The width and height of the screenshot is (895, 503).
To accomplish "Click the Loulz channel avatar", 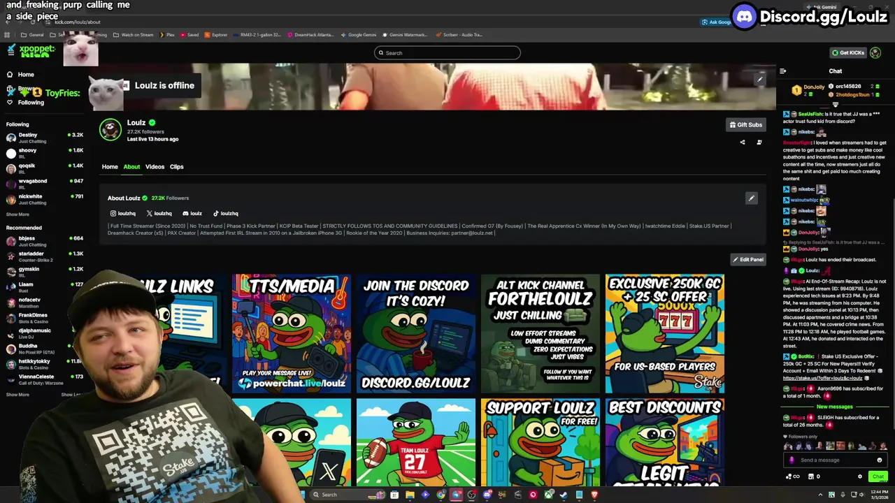I will click(x=110, y=129).
